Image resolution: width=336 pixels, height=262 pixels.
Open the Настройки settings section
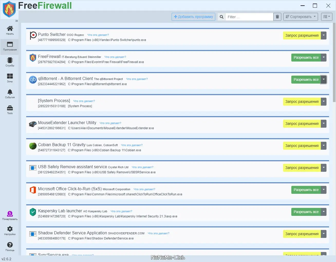tap(10, 231)
